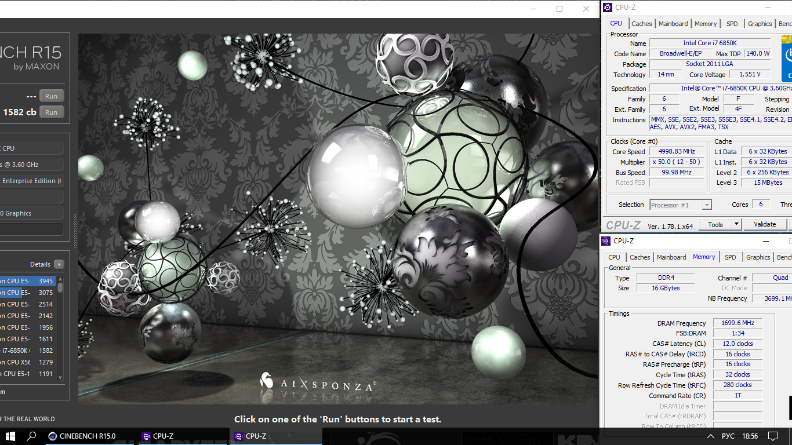
Task: Click the CPU-Z Validate button
Action: tap(765, 224)
